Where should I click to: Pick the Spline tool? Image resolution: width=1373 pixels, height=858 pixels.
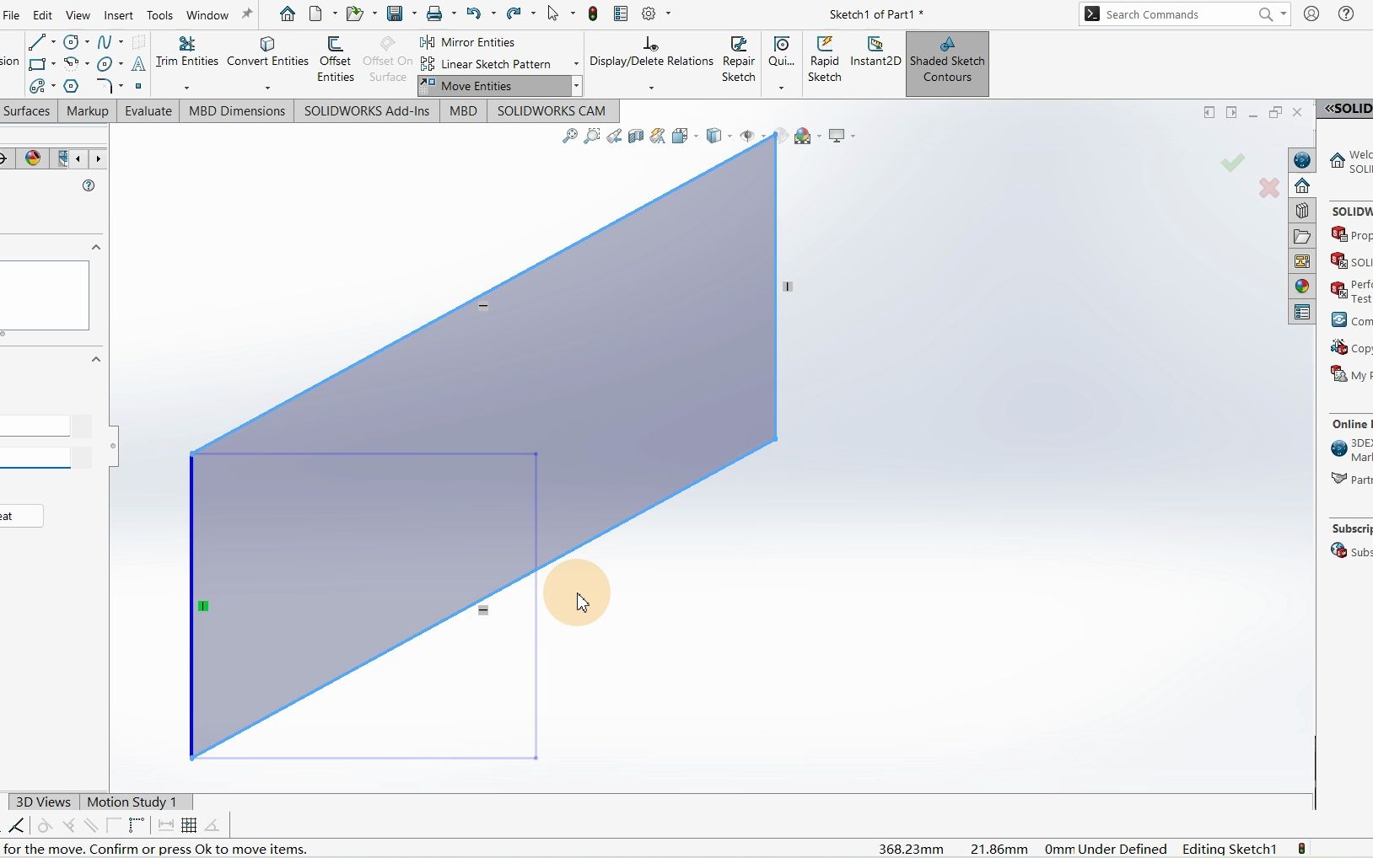coord(105,41)
